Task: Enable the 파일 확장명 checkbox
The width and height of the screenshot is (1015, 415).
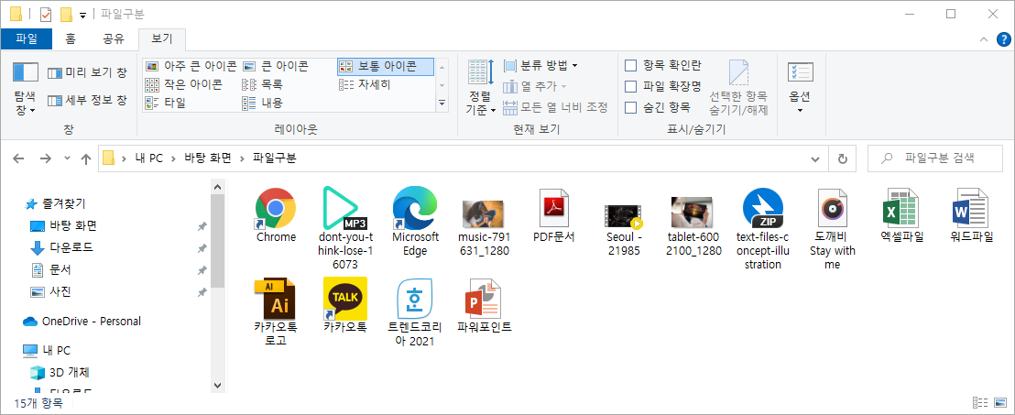Action: [x=630, y=86]
